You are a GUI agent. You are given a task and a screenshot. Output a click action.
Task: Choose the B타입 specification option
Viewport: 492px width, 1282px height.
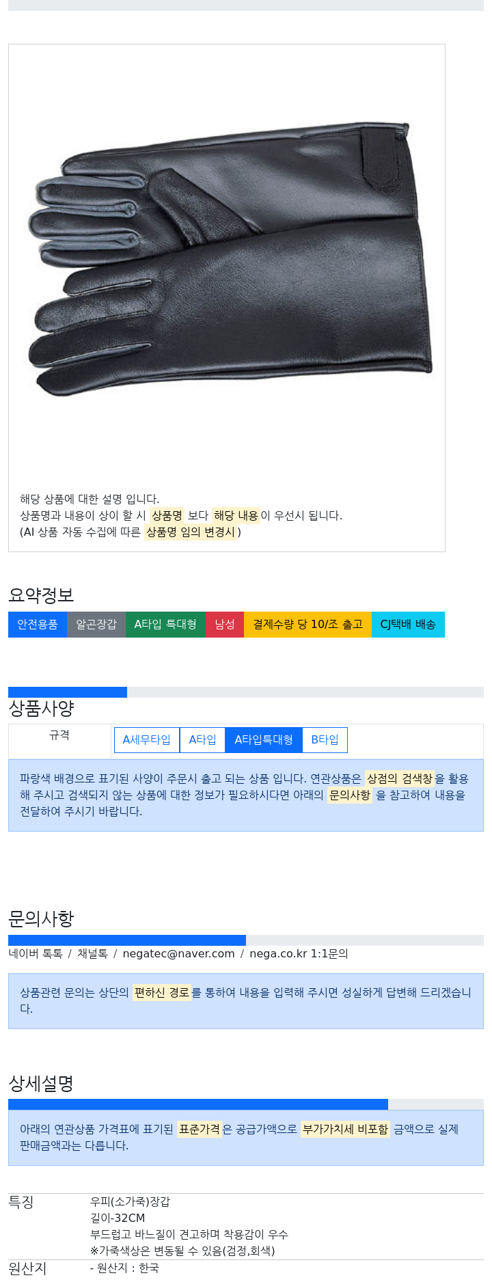325,740
